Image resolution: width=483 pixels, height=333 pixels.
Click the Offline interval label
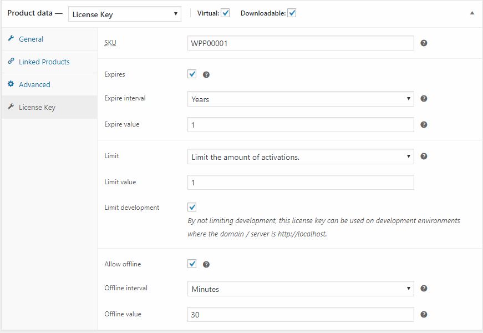pyautogui.click(x=126, y=288)
